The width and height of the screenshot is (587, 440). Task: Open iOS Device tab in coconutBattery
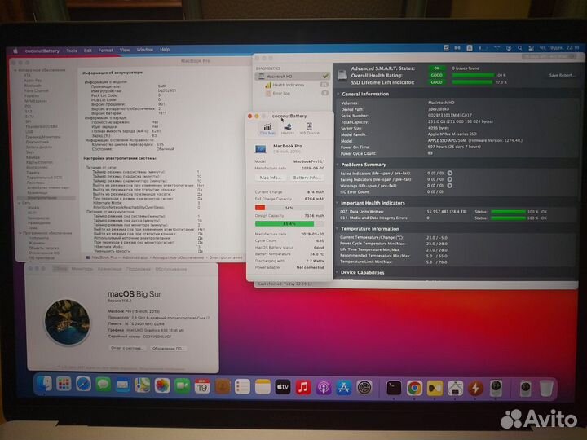(310, 129)
